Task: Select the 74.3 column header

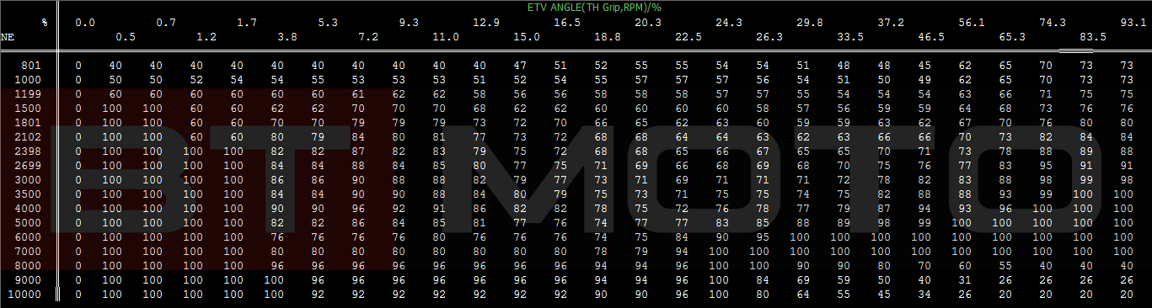Action: pos(1053,23)
